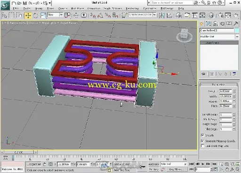Screen dimensions: 241x173
Task: Expand quick access toolbar customize arrow
Action: point(50,3)
